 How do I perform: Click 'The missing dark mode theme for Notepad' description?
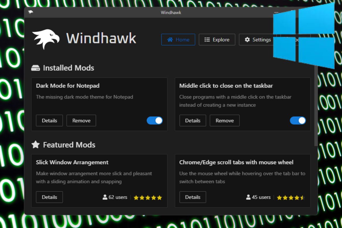[x=85, y=97]
